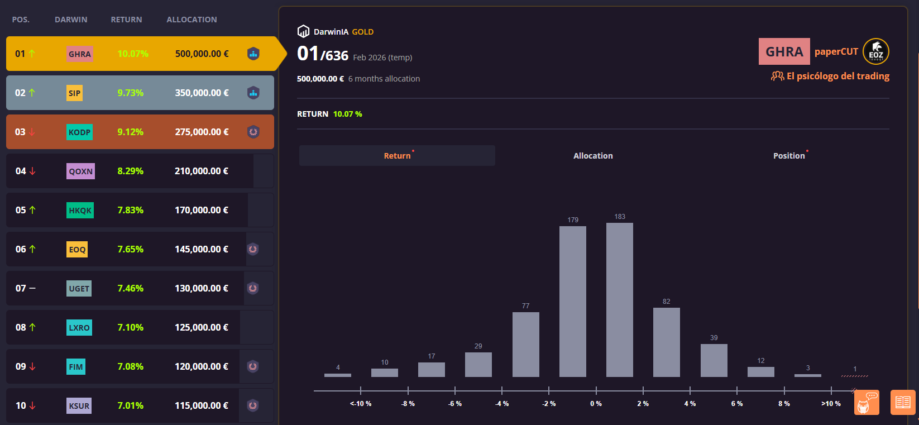
Task: Open "El psicólogo del trading" link
Action: (x=837, y=76)
